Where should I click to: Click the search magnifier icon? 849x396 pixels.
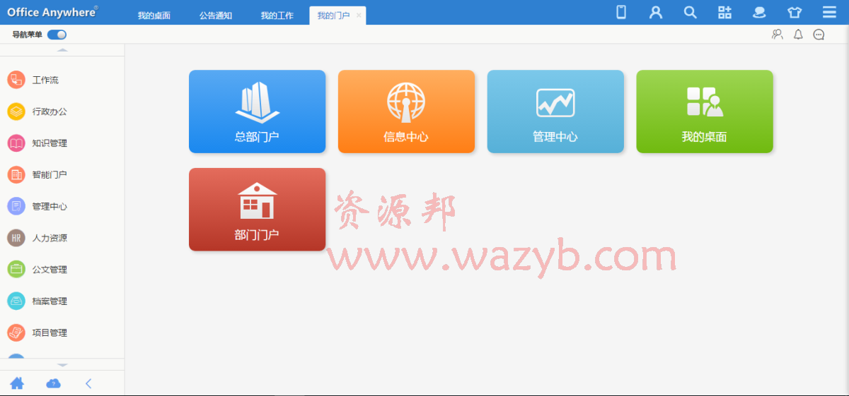[x=690, y=12]
